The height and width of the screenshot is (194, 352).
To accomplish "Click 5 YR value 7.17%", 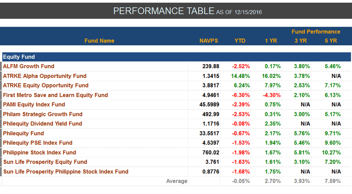I will 333,85.
